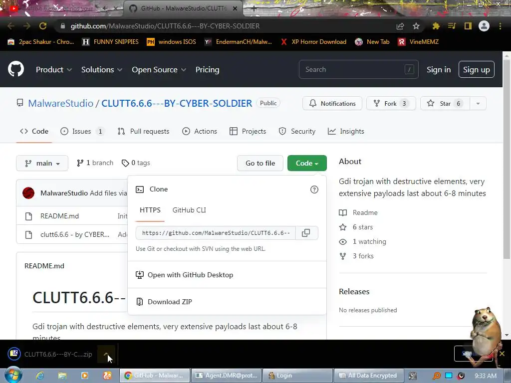Viewport: 511px width, 383px height.
Task: Mute the YouTube tab speaker icon
Action: (105, 8)
